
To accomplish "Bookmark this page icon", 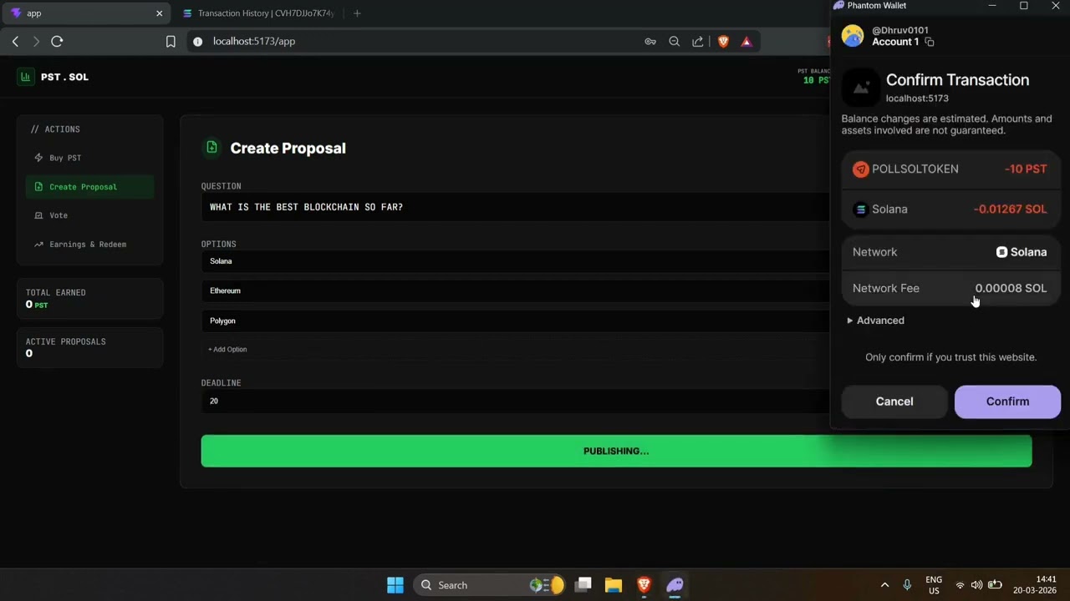I will [x=171, y=41].
